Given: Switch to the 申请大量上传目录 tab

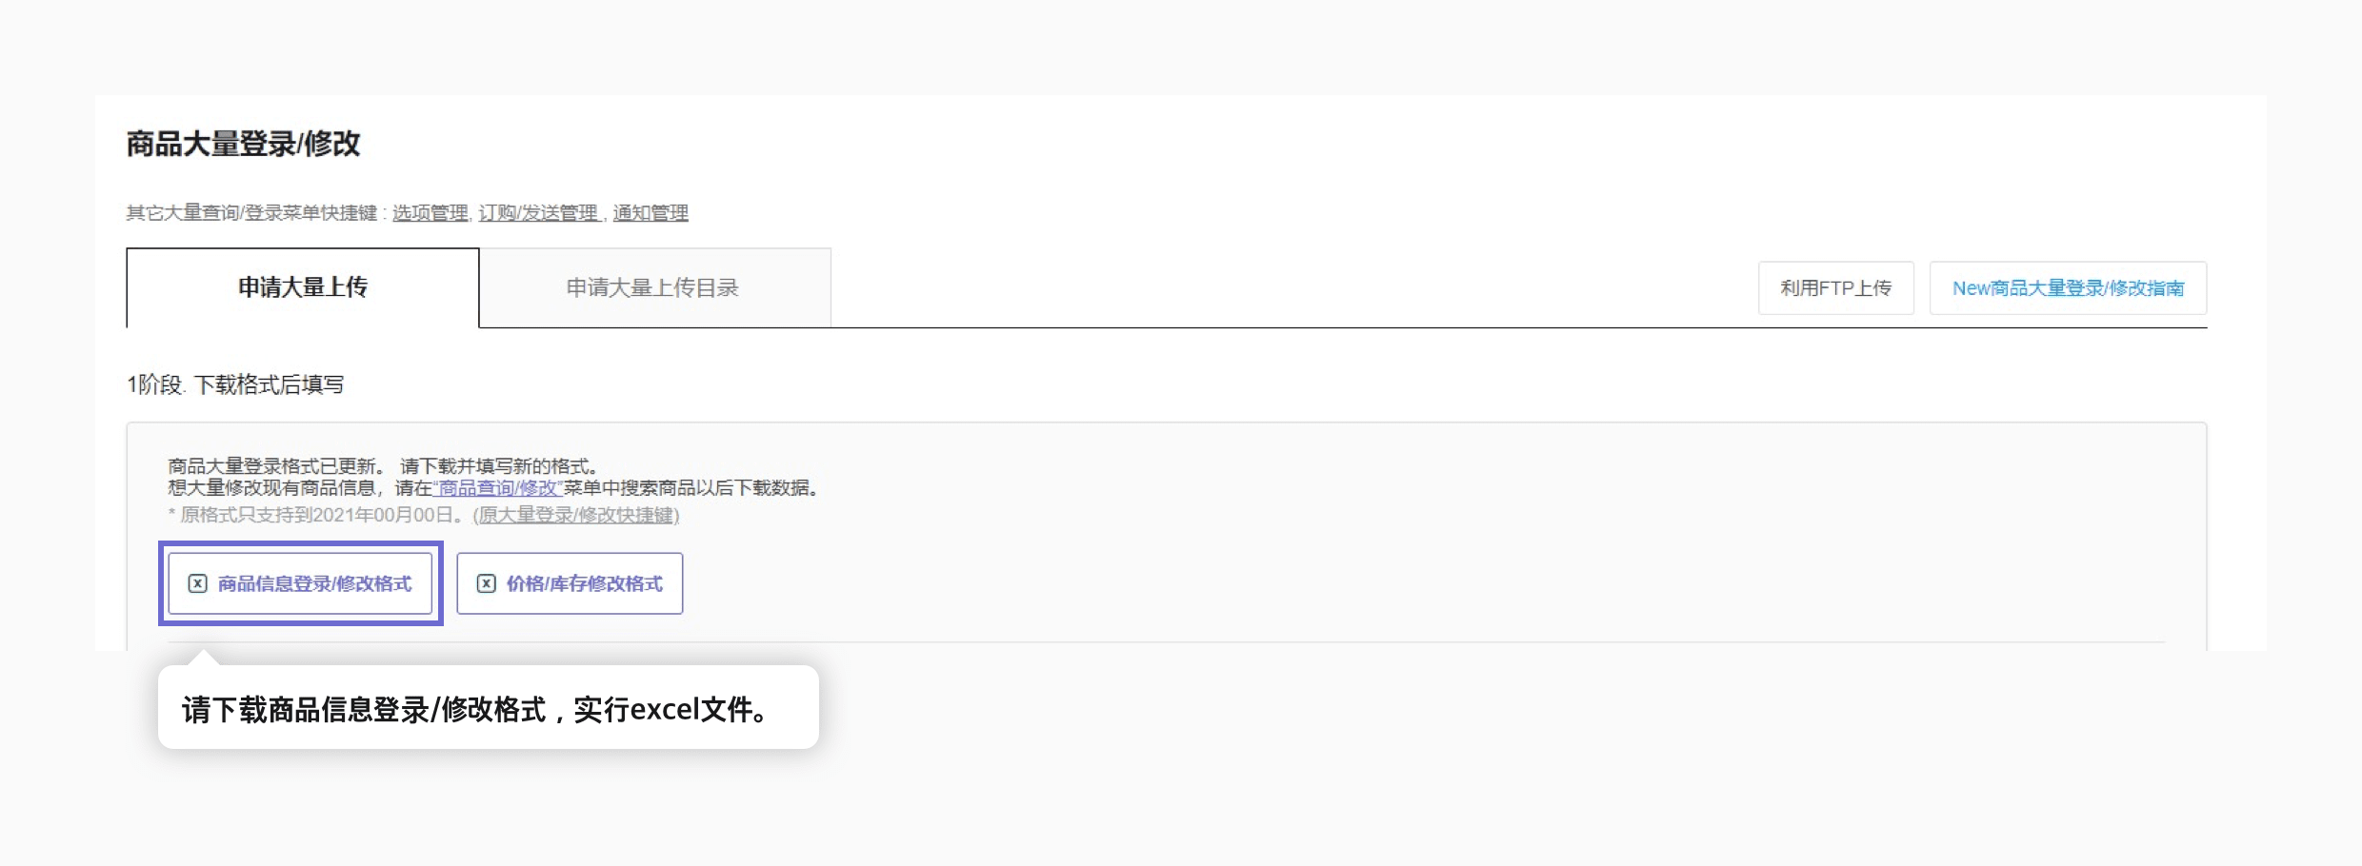Looking at the screenshot, I should pos(655,287).
